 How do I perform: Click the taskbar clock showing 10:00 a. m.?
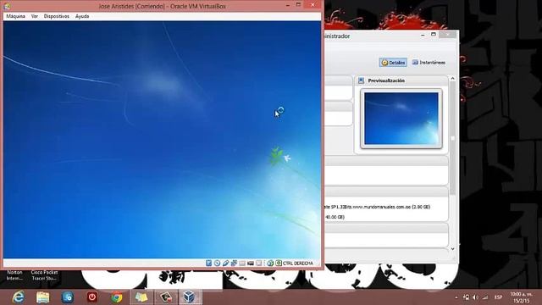tap(522, 297)
